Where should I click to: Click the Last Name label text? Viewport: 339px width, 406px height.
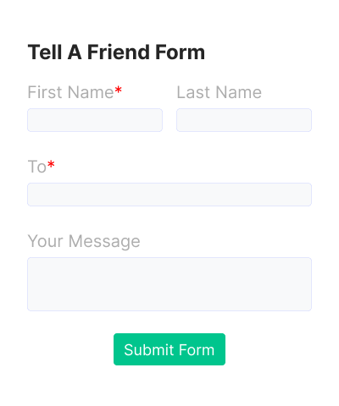(220, 92)
